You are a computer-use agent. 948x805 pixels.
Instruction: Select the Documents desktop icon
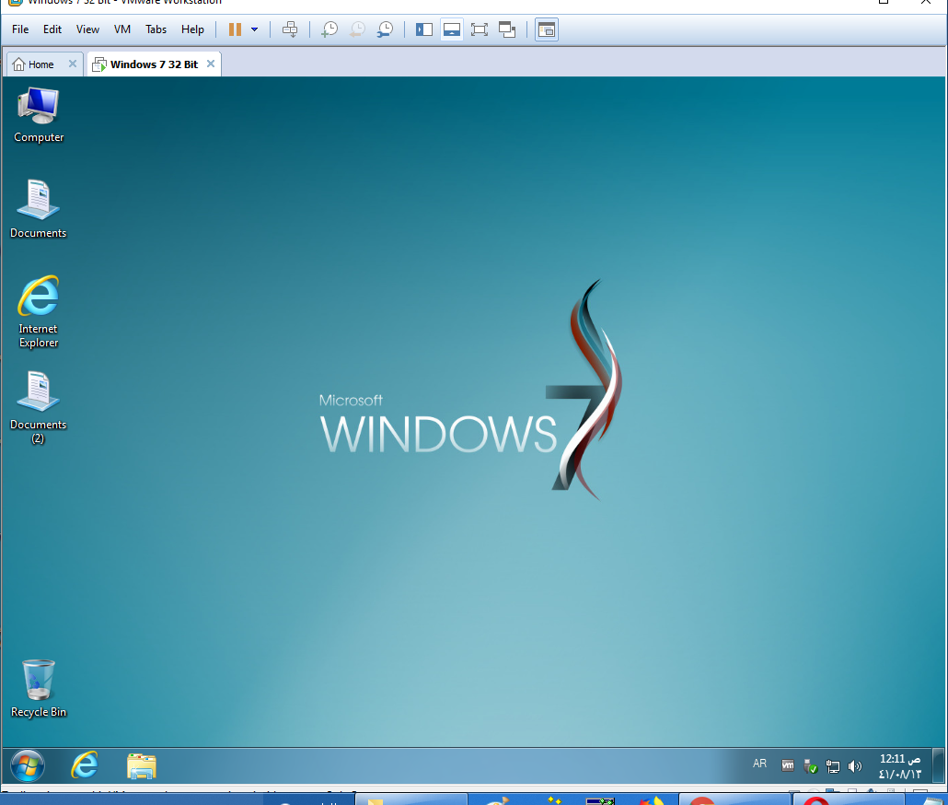(x=38, y=209)
